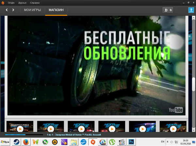
Task: Click the show desktop button
Action: tap(194, 142)
